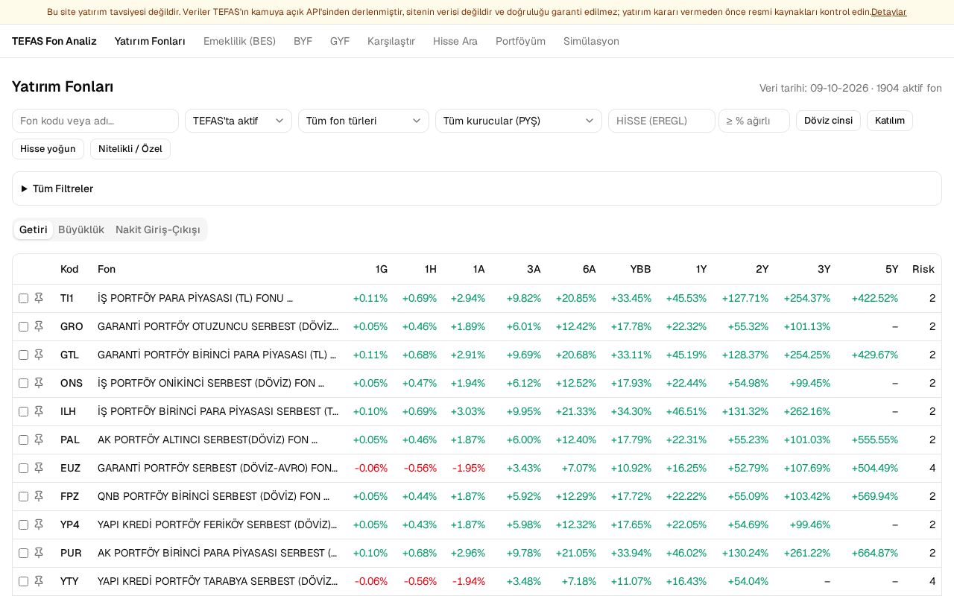The image size is (954, 596).
Task: Open the Portföyüm page
Action: [x=520, y=41]
